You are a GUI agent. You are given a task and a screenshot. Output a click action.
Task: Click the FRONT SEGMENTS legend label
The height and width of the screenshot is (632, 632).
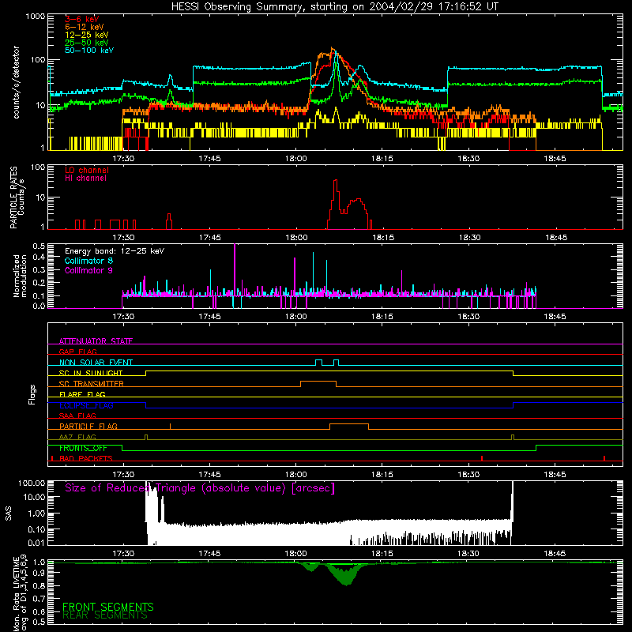[108, 607]
